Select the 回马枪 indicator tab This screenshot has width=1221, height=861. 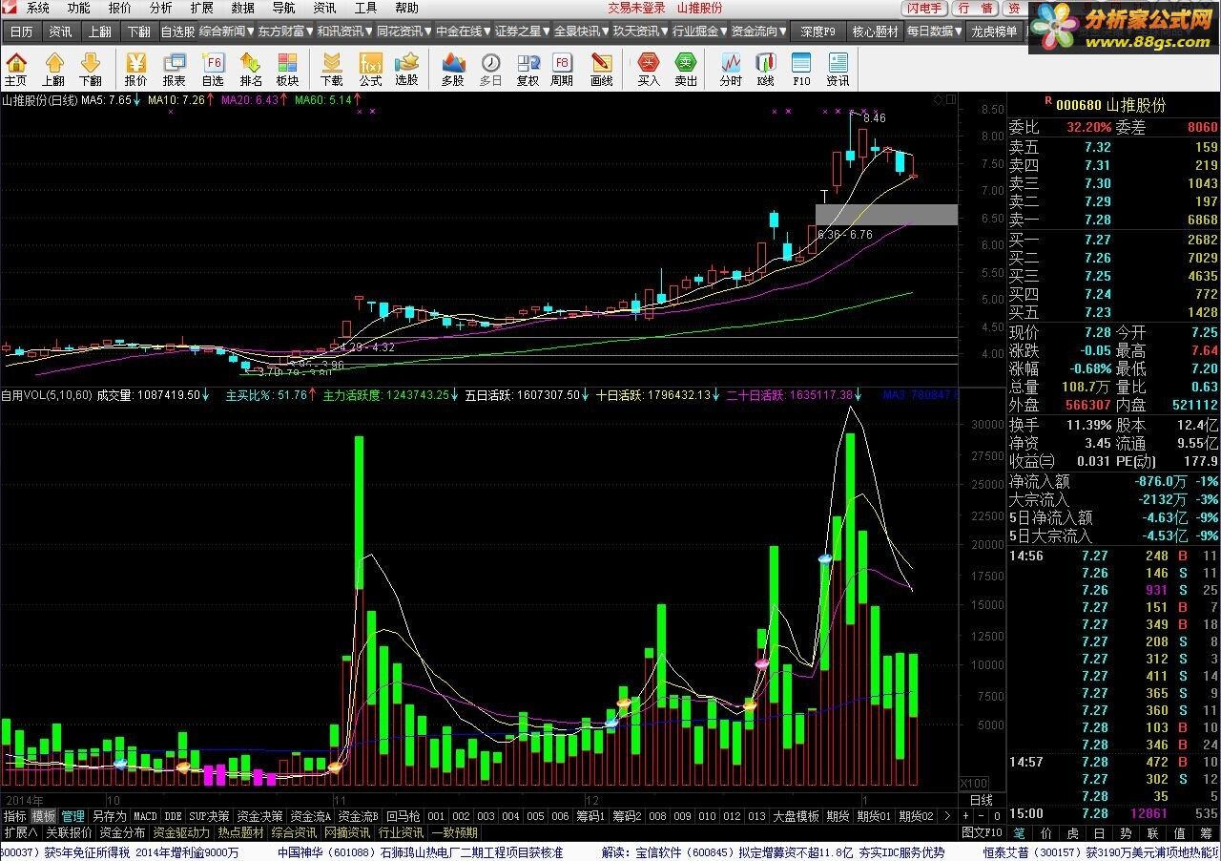[403, 816]
